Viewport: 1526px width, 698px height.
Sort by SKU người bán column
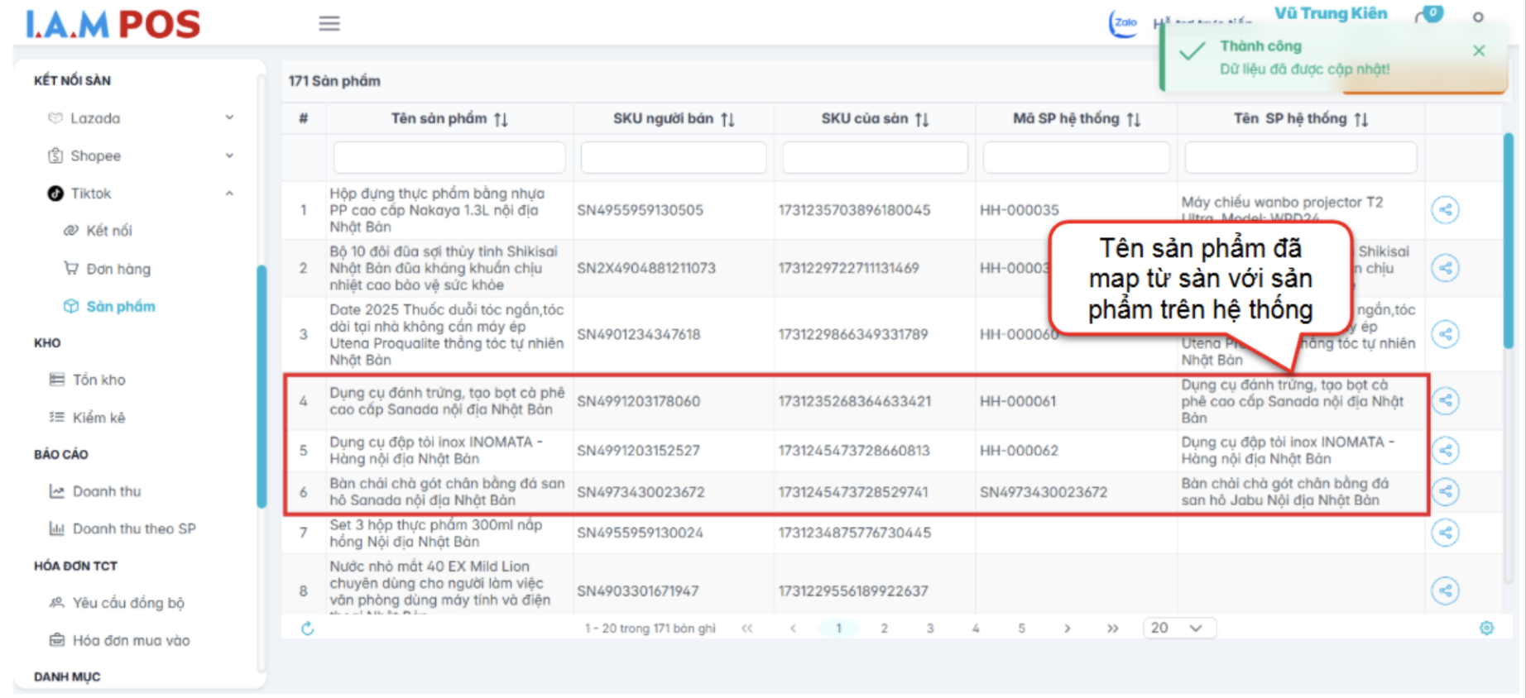[x=727, y=119]
